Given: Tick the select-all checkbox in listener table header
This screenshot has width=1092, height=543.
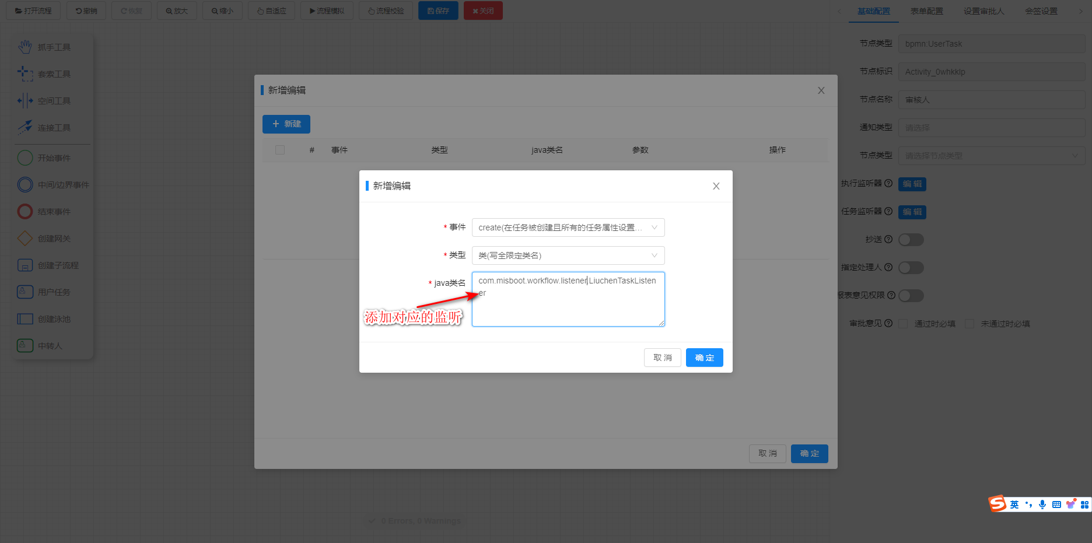Looking at the screenshot, I should click(x=280, y=150).
